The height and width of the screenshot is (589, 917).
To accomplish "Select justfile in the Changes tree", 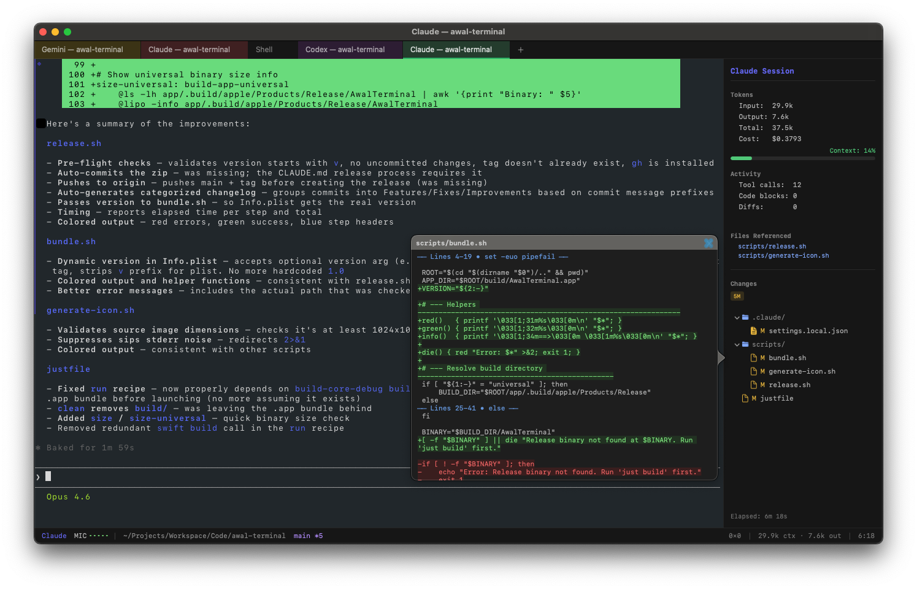I will 777,398.
